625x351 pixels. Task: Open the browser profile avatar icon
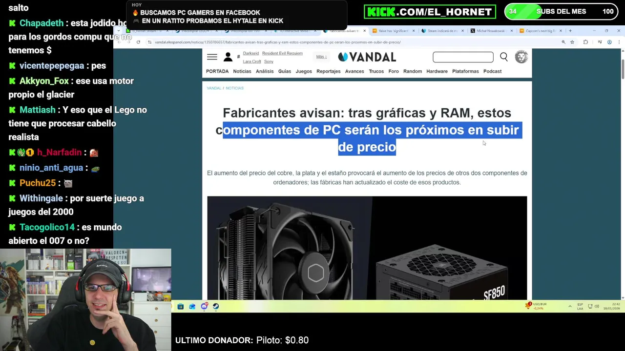(609, 42)
